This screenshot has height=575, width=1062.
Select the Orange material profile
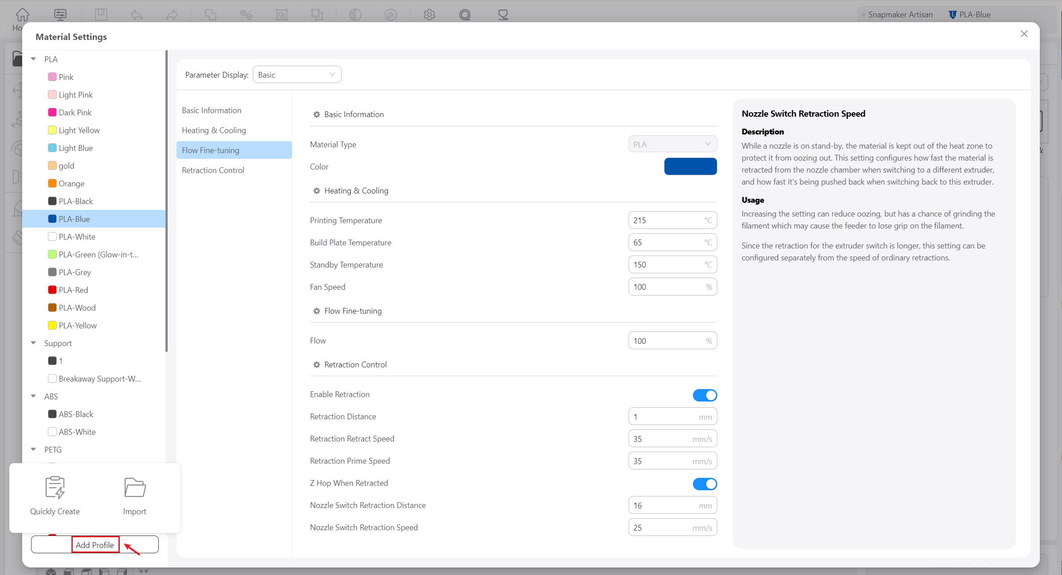tap(94, 183)
